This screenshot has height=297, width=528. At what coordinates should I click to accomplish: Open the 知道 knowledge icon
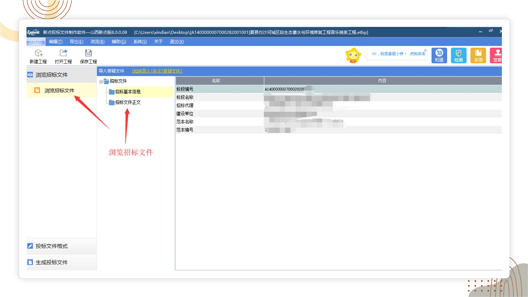(439, 55)
